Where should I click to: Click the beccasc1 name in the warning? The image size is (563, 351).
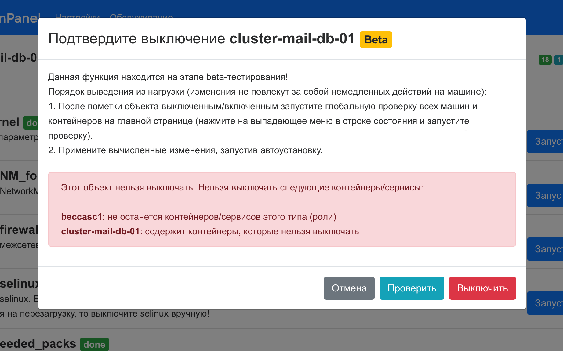point(81,217)
